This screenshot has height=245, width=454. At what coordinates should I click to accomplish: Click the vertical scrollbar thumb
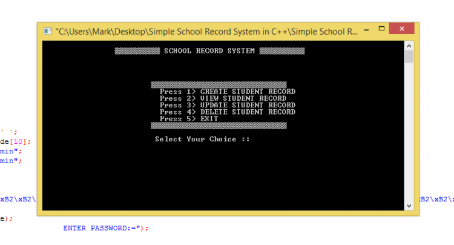[409, 57]
